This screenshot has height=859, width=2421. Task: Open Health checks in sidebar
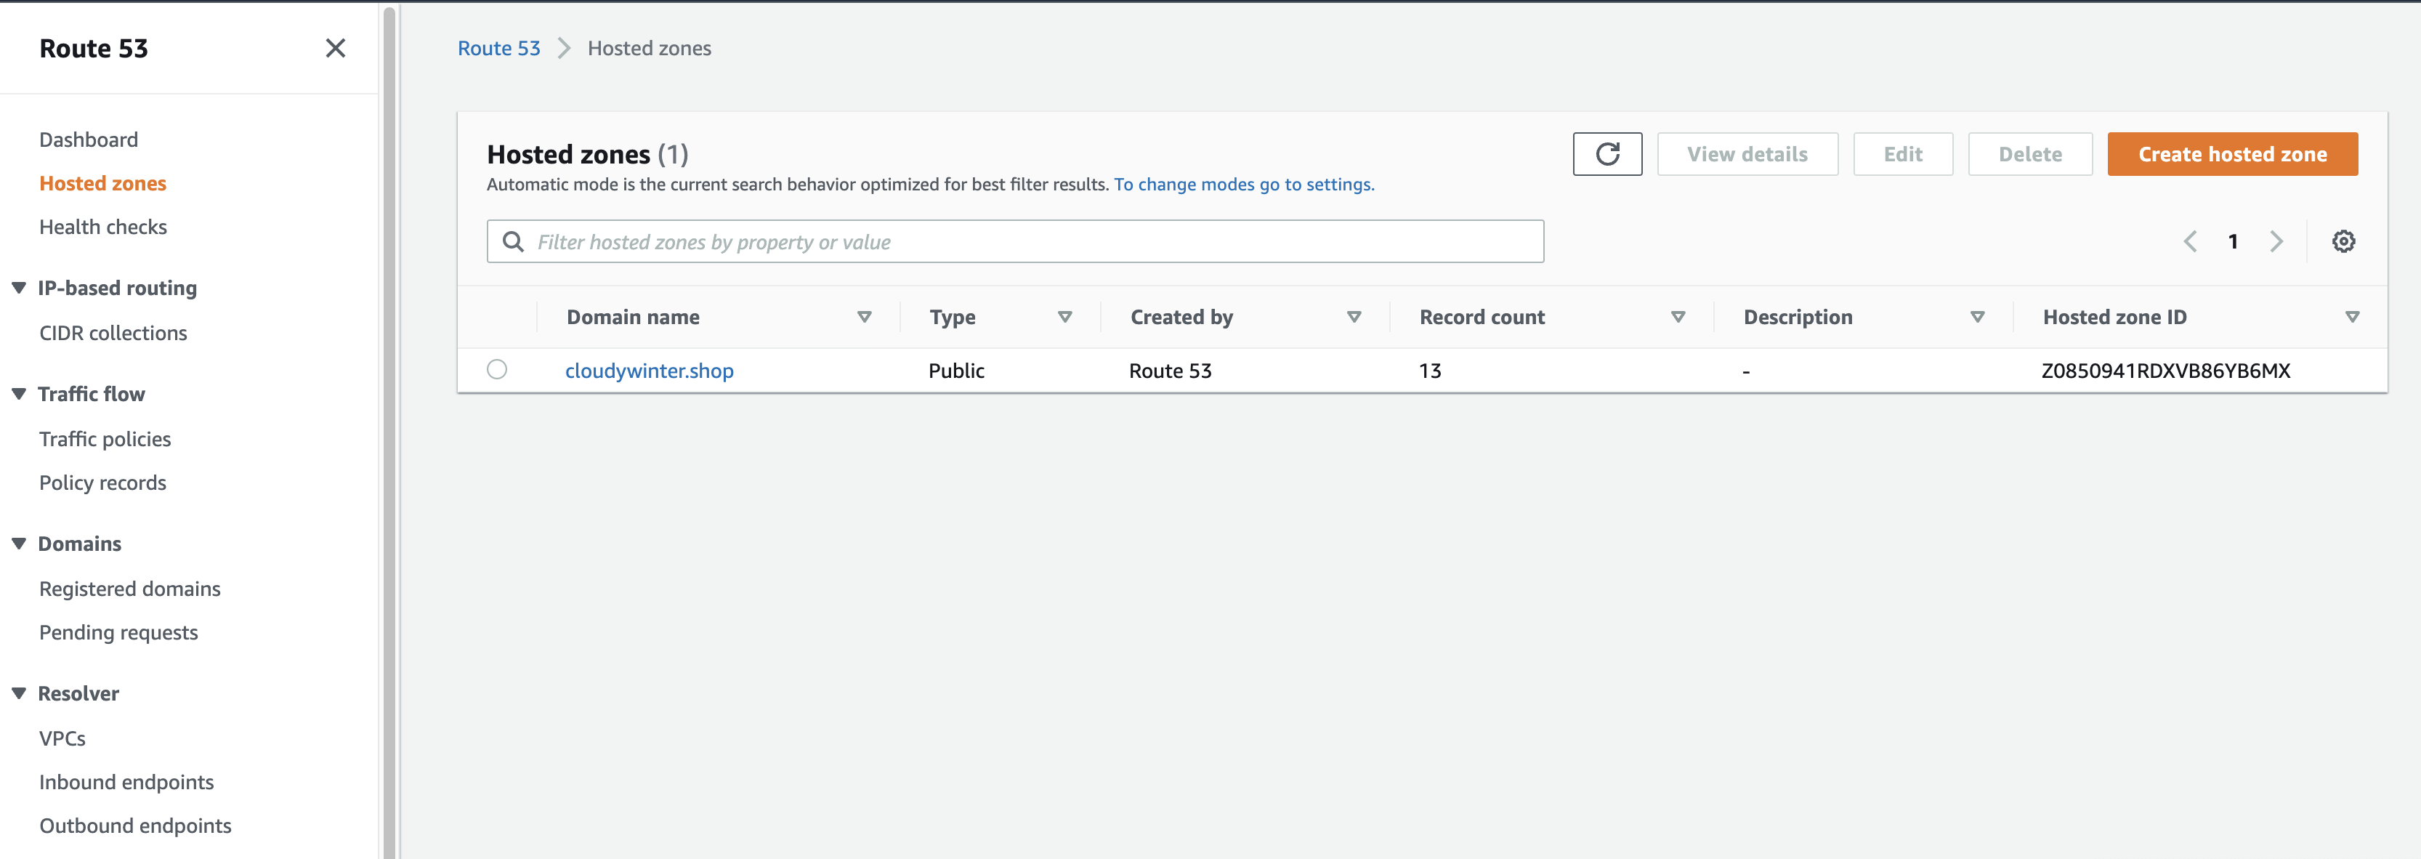(x=103, y=227)
